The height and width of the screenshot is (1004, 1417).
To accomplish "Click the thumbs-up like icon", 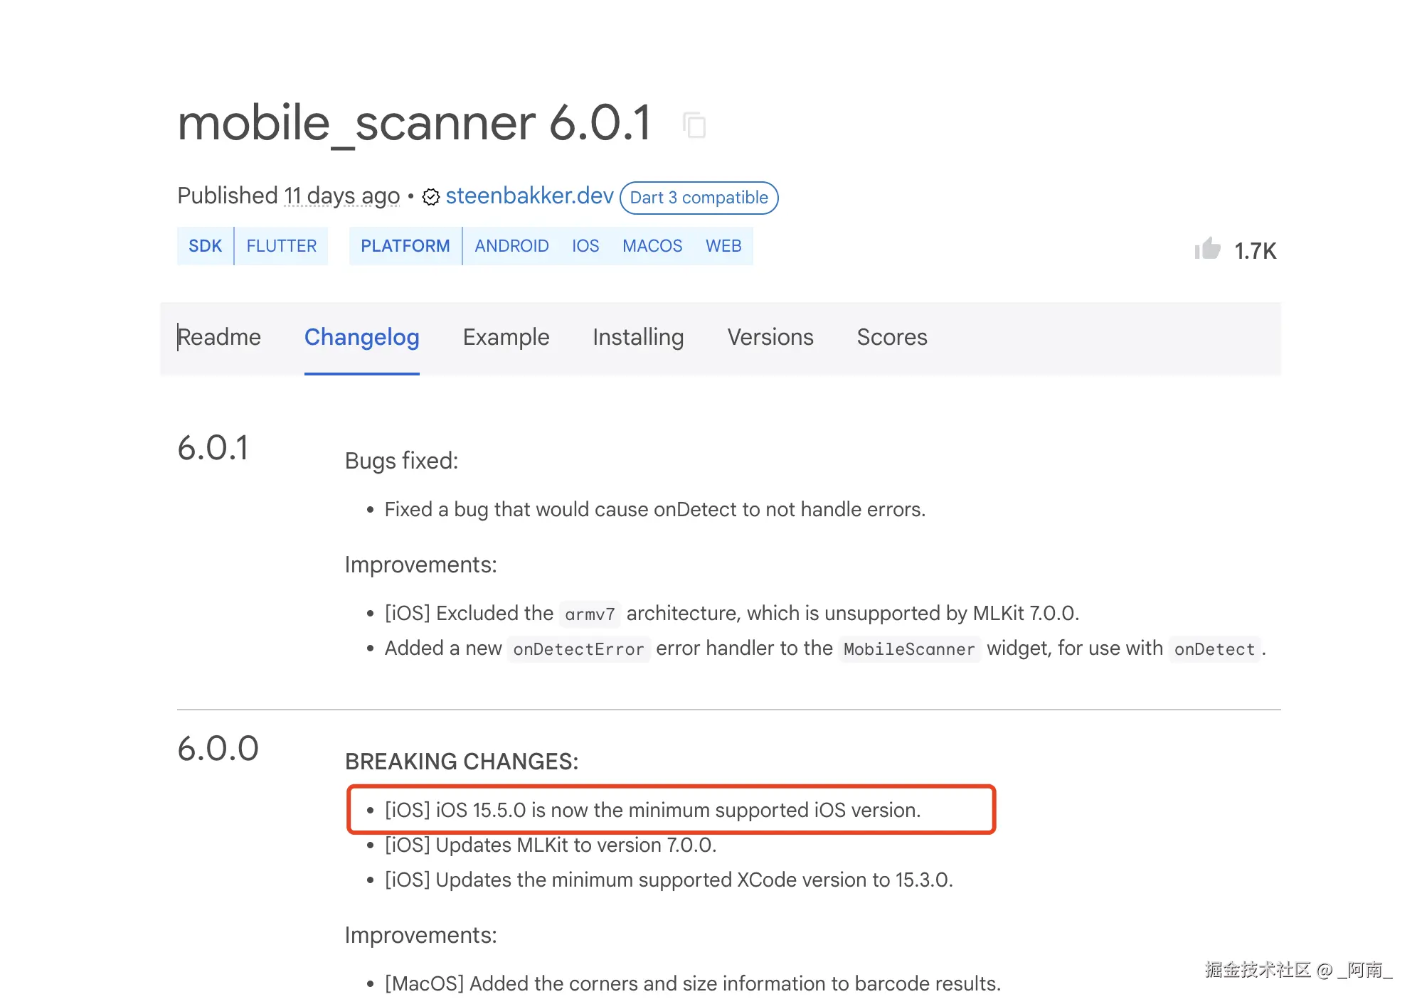I will (x=1207, y=249).
